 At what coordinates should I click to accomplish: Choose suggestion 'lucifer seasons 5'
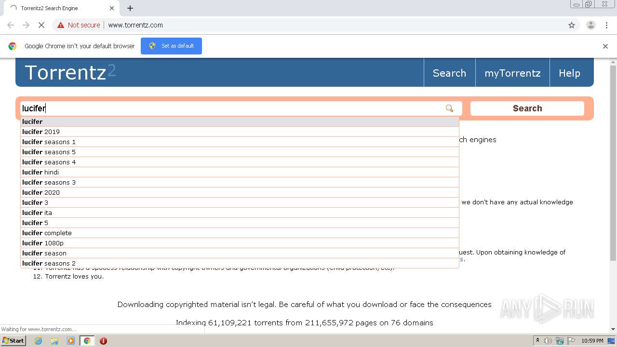tap(240, 152)
